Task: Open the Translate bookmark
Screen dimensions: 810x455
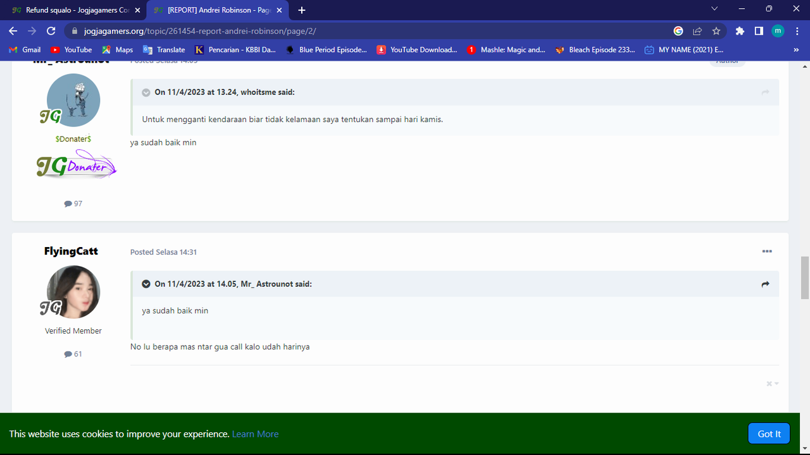Action: point(164,50)
